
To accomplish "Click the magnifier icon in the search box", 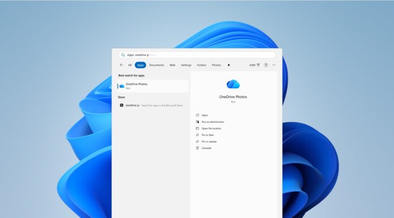I will 123,55.
